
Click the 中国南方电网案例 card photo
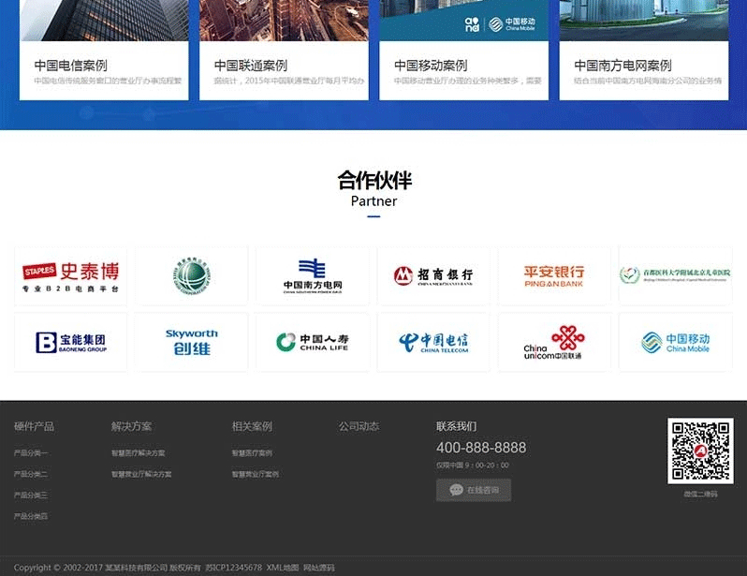click(x=644, y=21)
